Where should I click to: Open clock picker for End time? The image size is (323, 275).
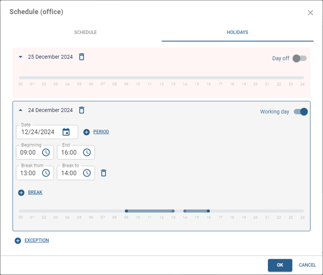click(87, 152)
